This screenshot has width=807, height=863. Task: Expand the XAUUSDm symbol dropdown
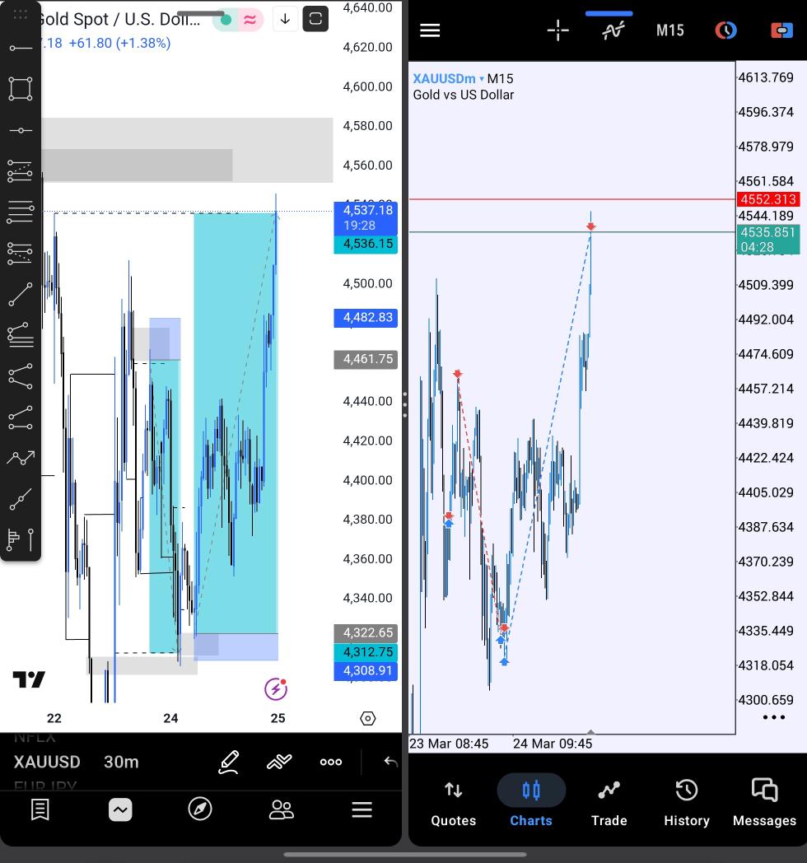tap(448, 79)
